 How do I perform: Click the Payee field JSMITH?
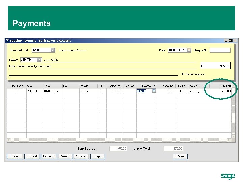point(29,60)
